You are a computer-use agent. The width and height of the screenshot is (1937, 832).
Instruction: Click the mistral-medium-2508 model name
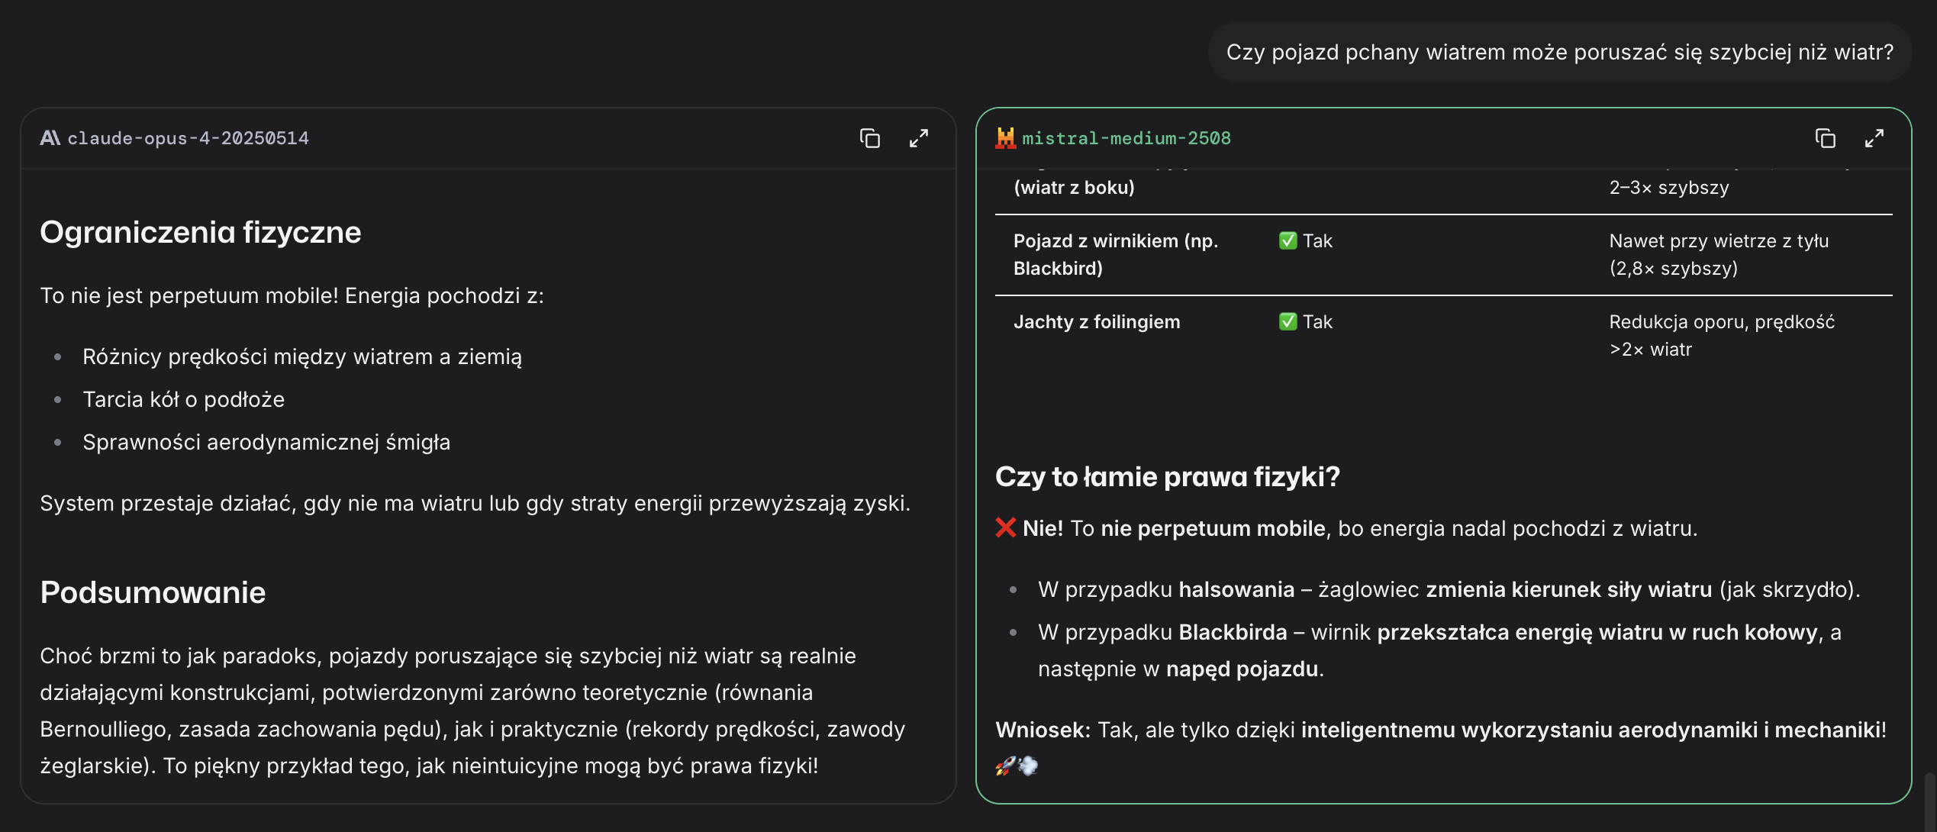click(x=1126, y=138)
